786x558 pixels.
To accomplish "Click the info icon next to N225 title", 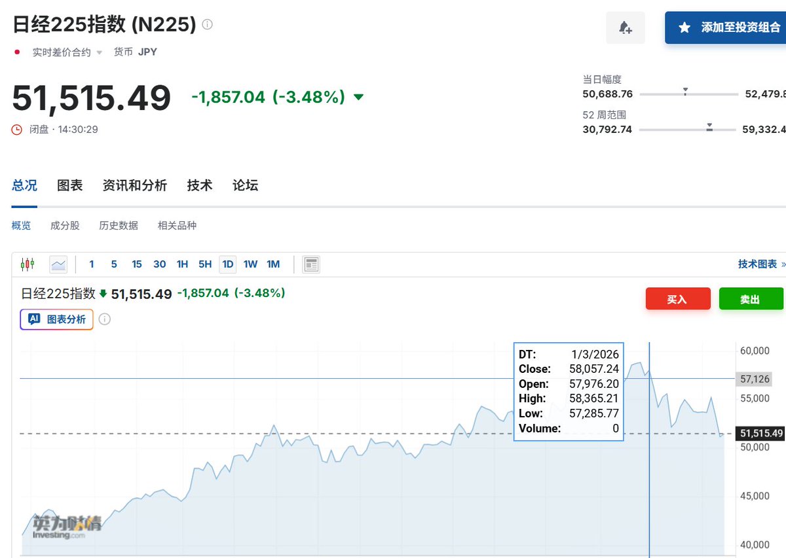I will 207,24.
